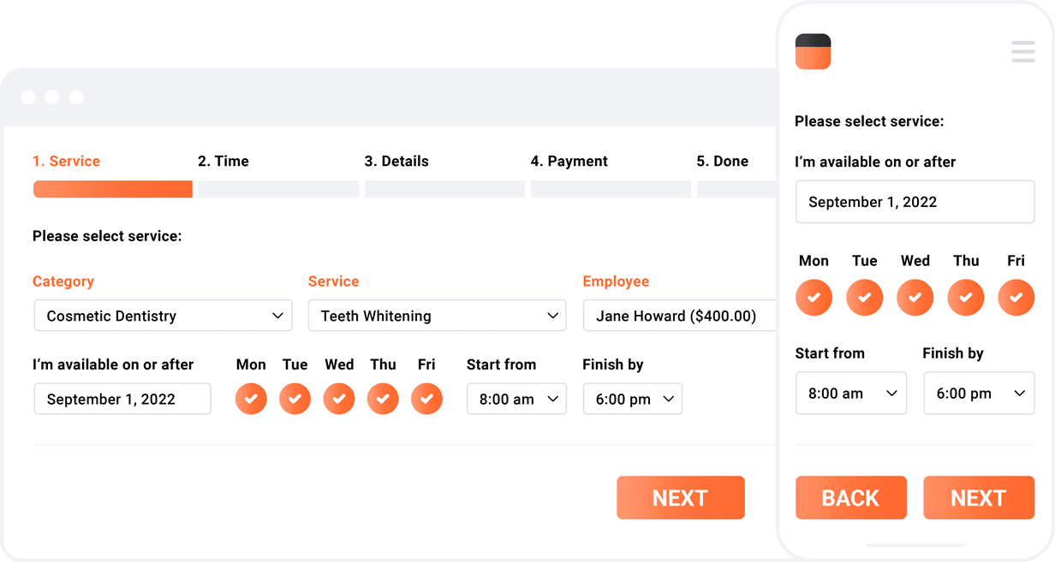Toggle Fri checkmark in desktop form

click(x=426, y=399)
